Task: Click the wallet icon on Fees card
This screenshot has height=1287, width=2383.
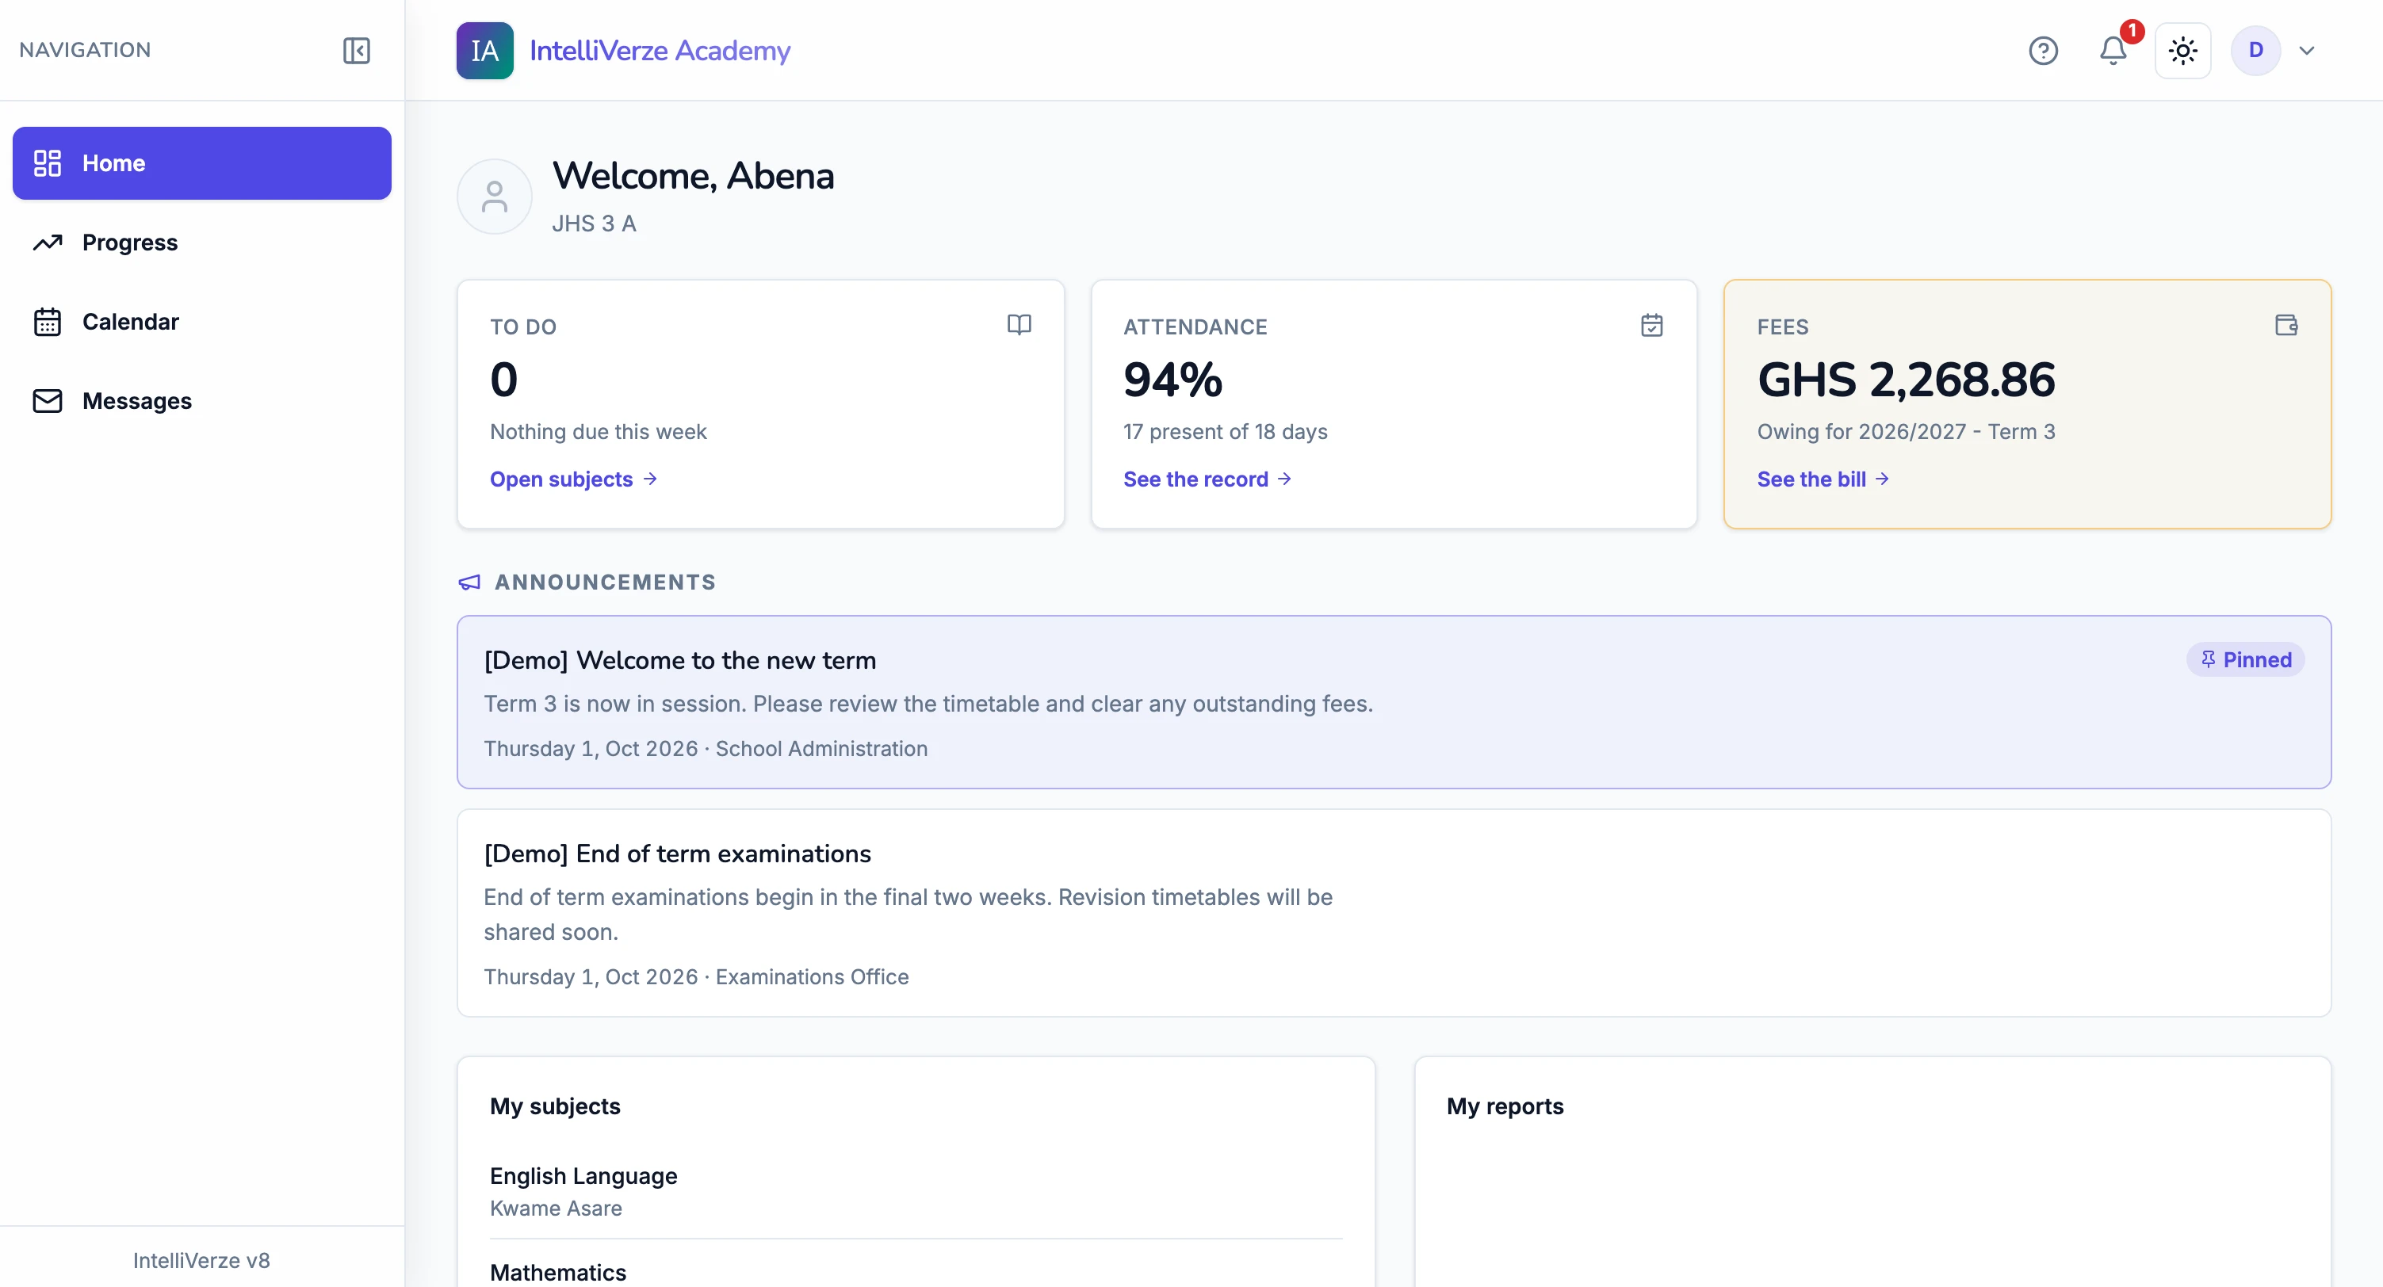Action: [2285, 325]
